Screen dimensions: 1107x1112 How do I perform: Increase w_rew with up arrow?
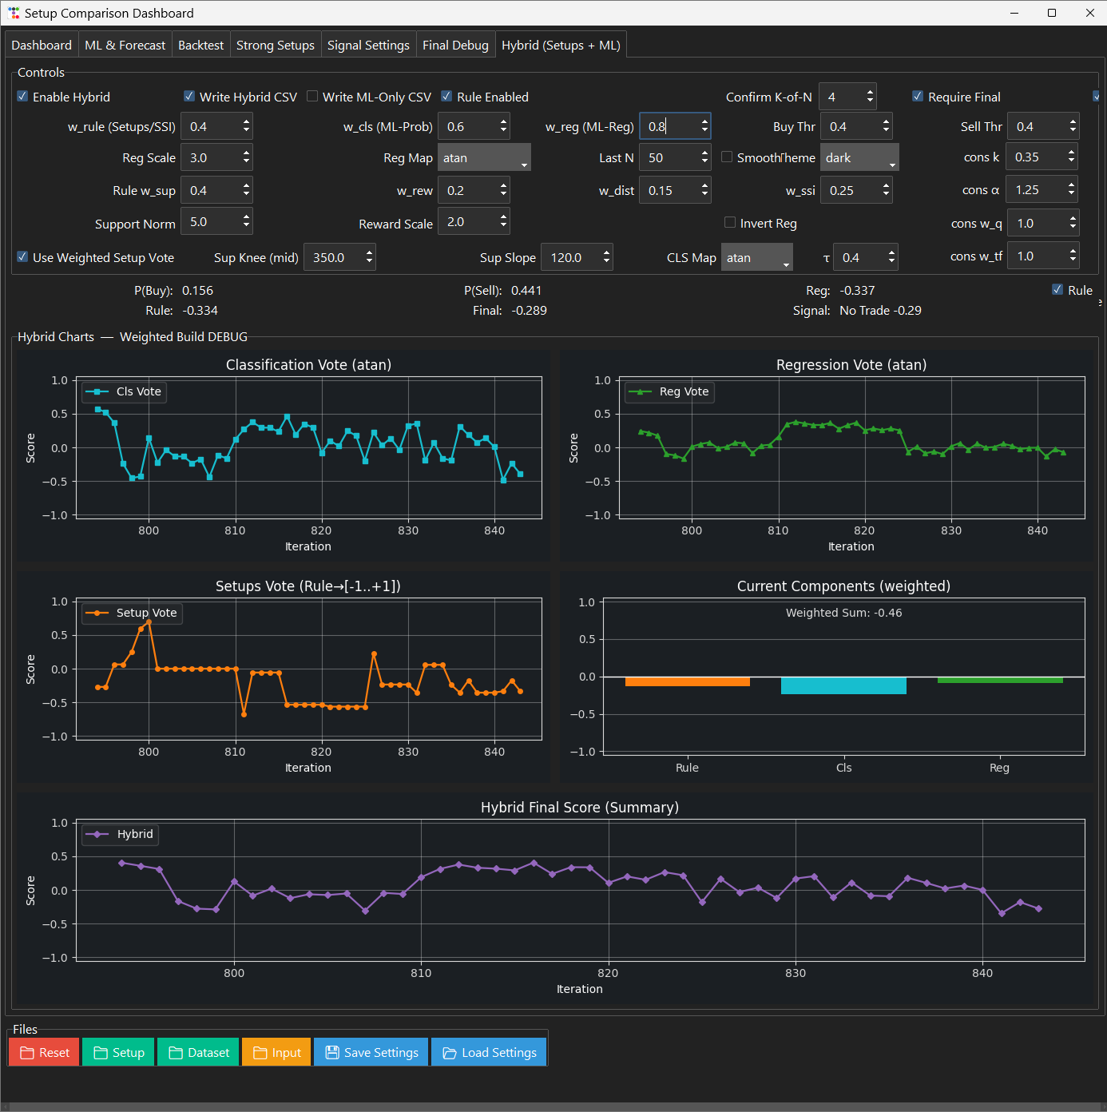click(x=503, y=185)
